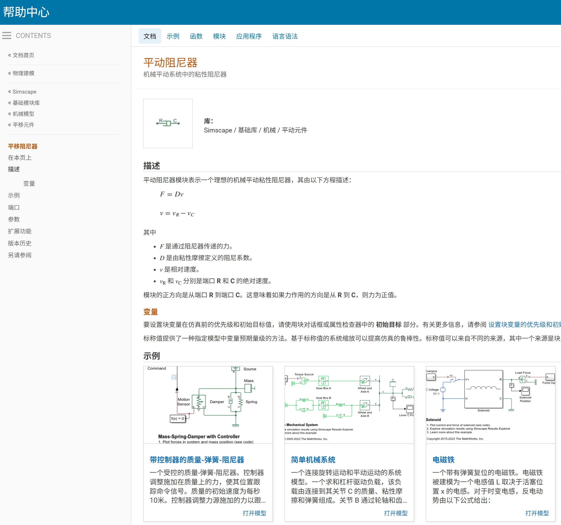
Task: Open 带控制器的质量-弹簧-阻尼器 example link
Action: (197, 460)
